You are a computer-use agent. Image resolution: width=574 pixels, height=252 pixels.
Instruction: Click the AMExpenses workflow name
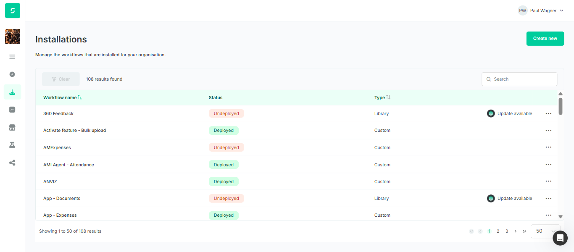[x=57, y=147]
